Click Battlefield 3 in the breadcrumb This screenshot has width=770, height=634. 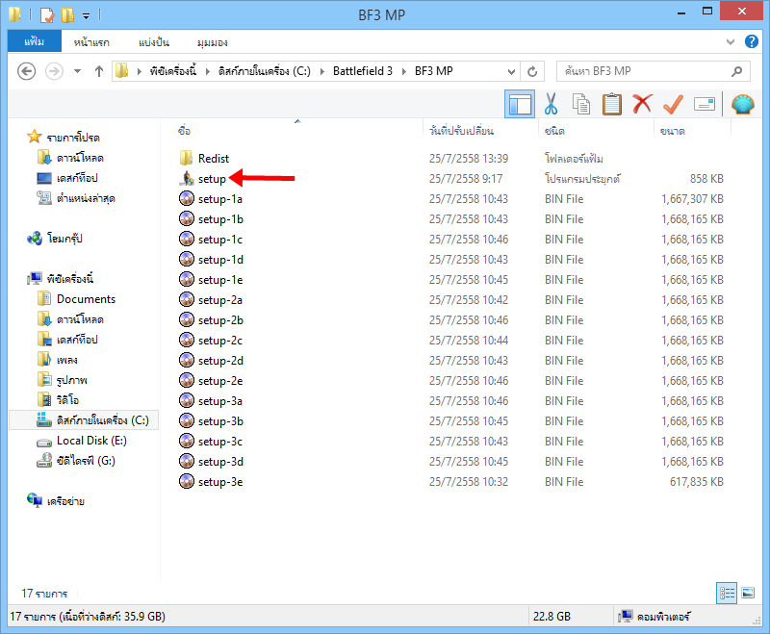363,71
